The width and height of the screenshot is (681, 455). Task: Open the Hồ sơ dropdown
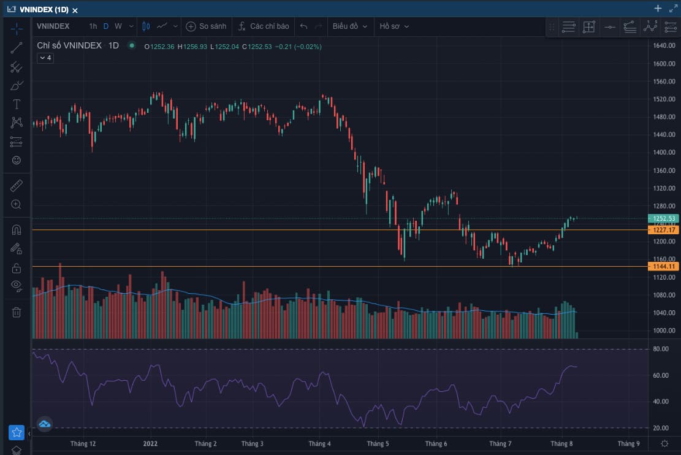pos(394,26)
